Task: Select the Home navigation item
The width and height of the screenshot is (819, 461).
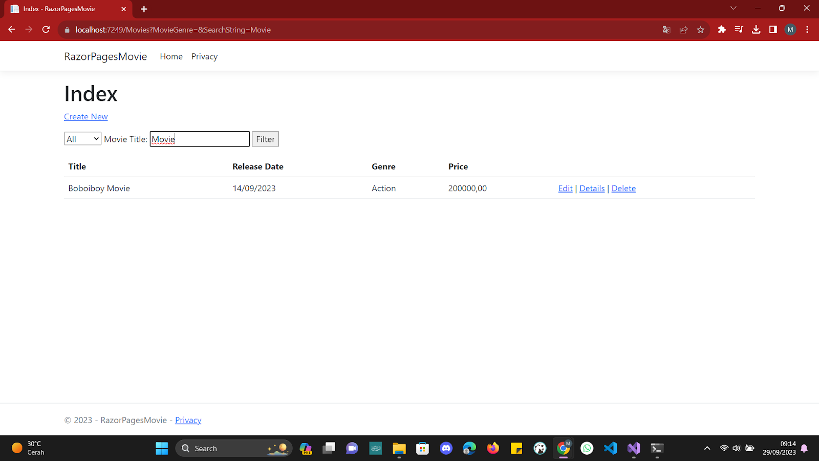Action: [x=171, y=56]
